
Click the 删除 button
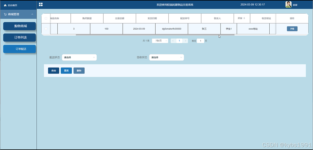tap(79, 71)
